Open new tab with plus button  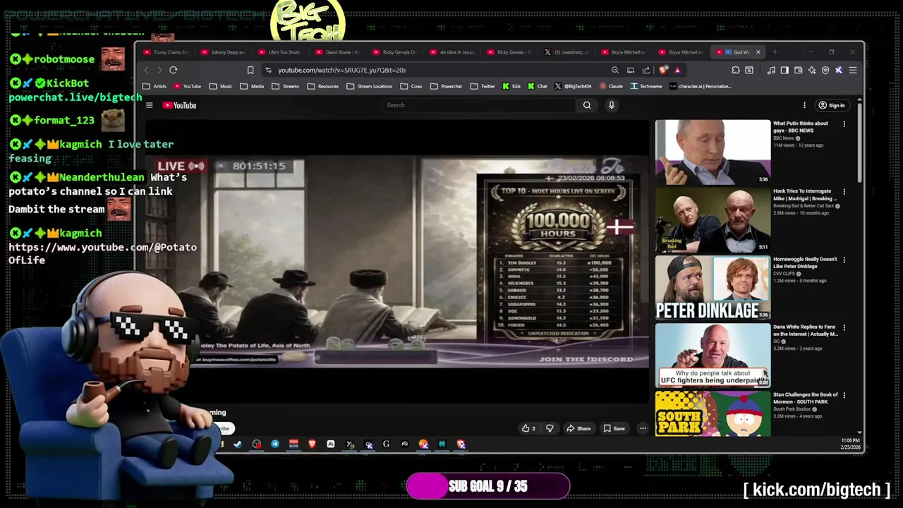tap(775, 52)
